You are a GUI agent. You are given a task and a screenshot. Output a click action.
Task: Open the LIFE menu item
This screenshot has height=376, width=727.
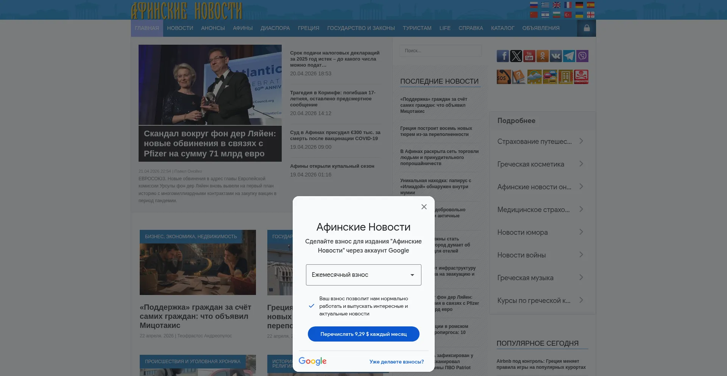(445, 28)
